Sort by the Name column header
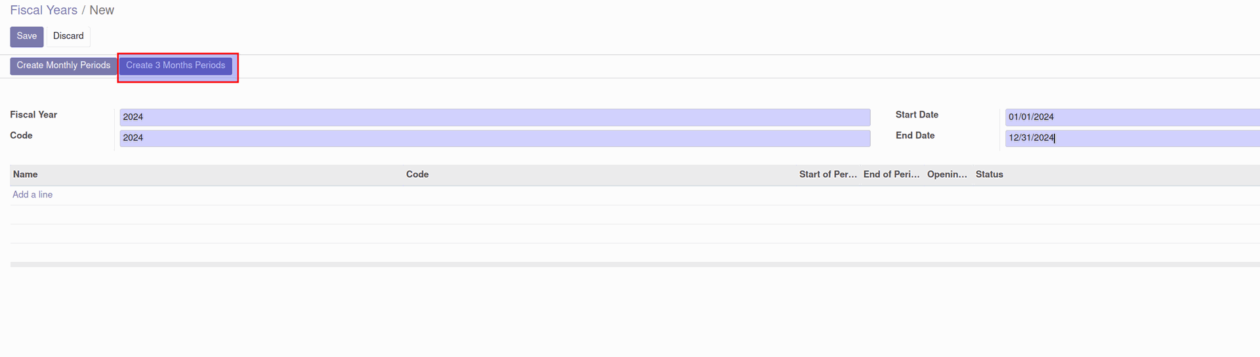This screenshot has height=357, width=1260. [x=25, y=175]
